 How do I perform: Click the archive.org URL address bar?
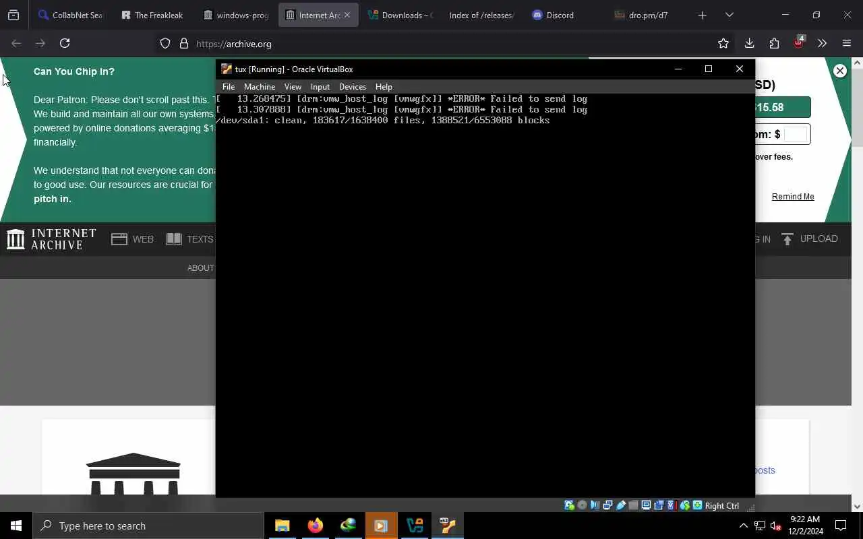coord(445,44)
